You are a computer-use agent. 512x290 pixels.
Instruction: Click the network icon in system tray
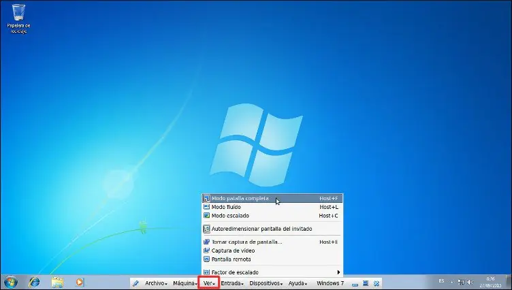pyautogui.click(x=461, y=282)
